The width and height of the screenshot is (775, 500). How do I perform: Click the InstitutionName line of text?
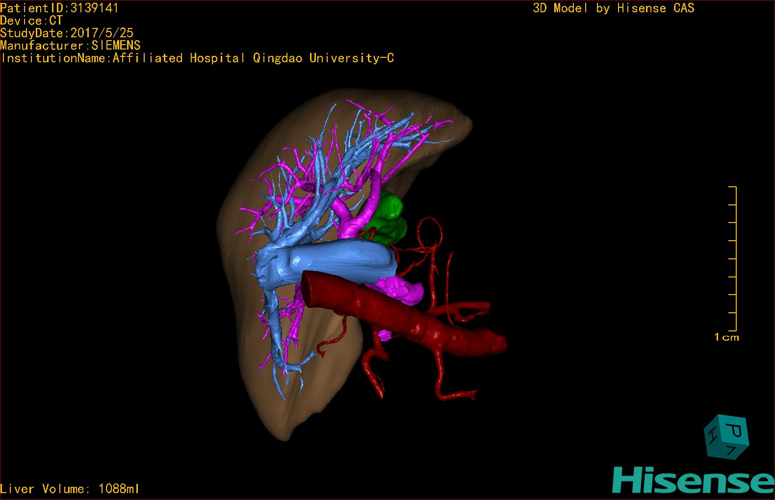(x=197, y=58)
